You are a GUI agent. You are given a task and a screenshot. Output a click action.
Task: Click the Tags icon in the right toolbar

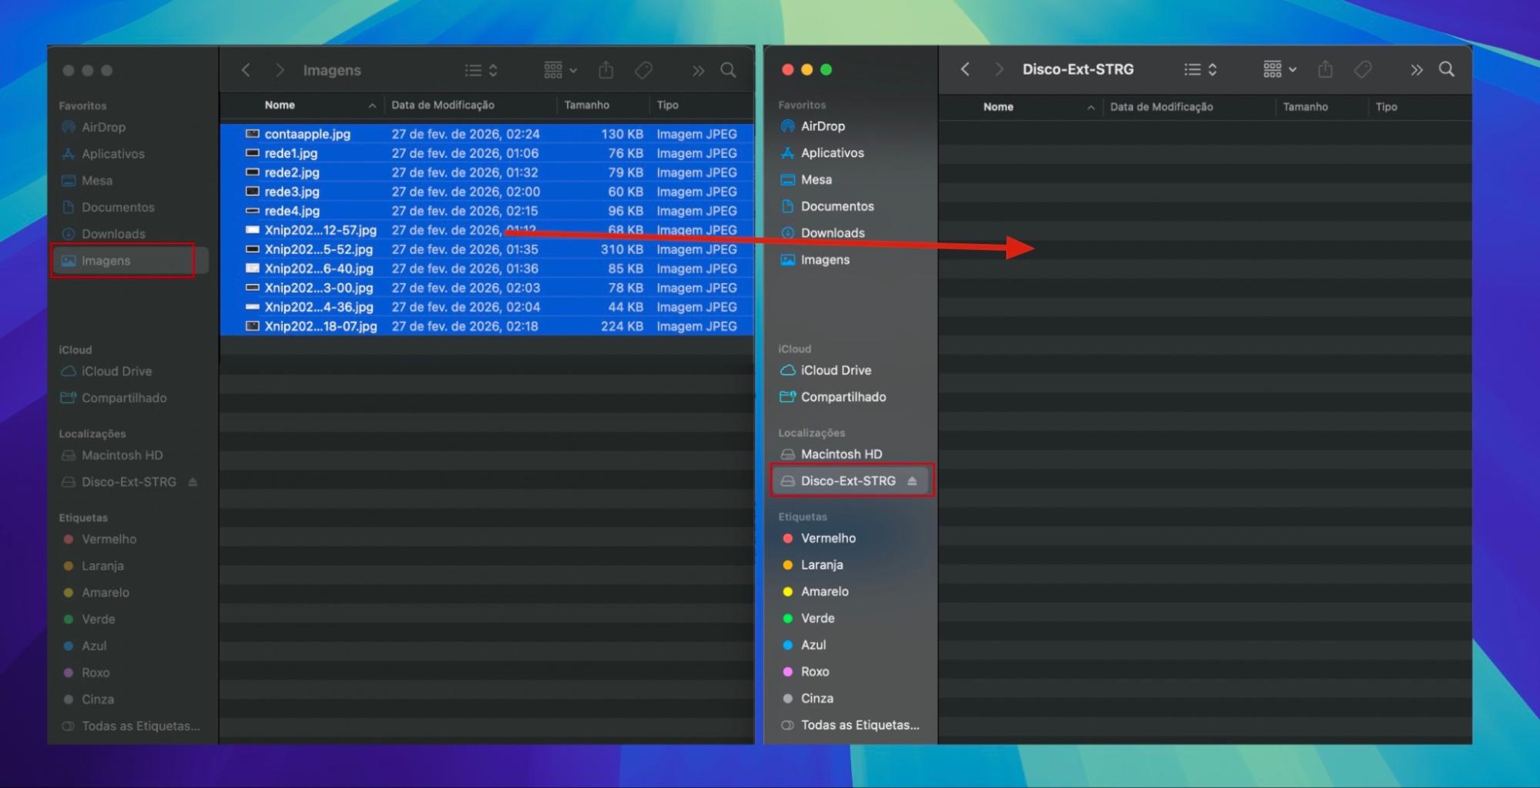pos(1363,69)
